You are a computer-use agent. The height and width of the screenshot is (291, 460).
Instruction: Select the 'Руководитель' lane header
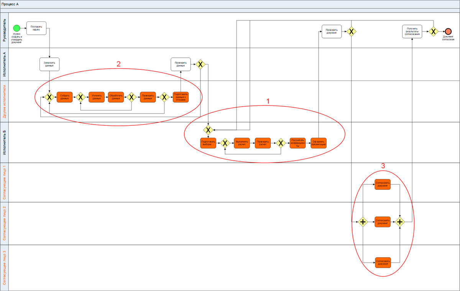click(5, 30)
